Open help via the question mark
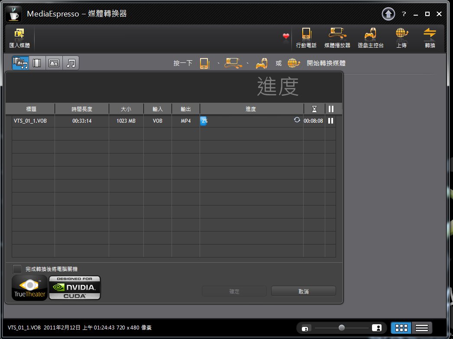 (x=404, y=14)
